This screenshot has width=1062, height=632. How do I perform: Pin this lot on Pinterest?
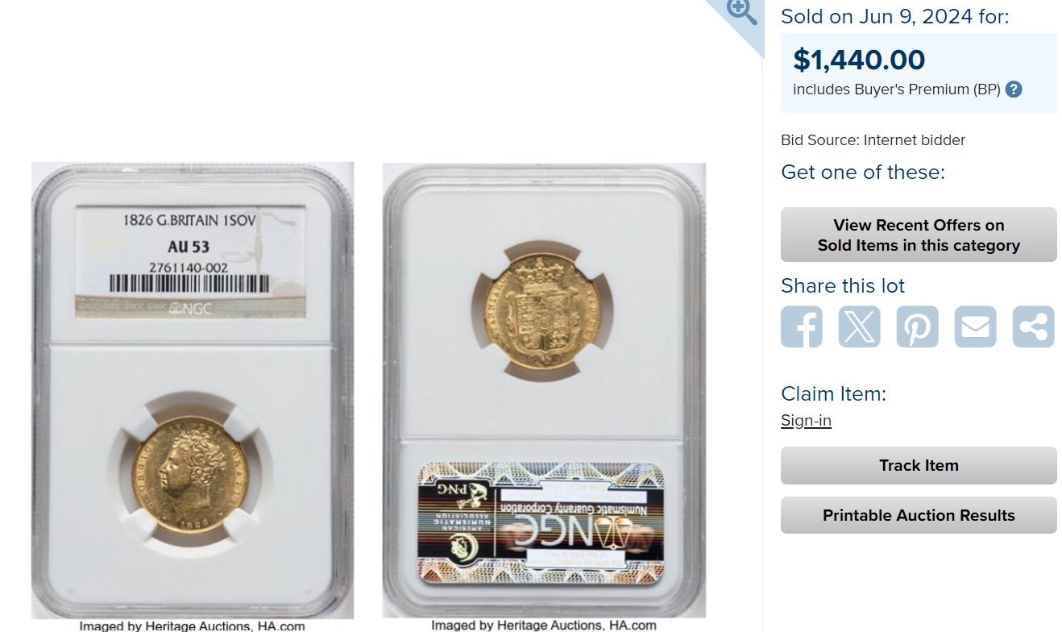pyautogui.click(x=918, y=326)
